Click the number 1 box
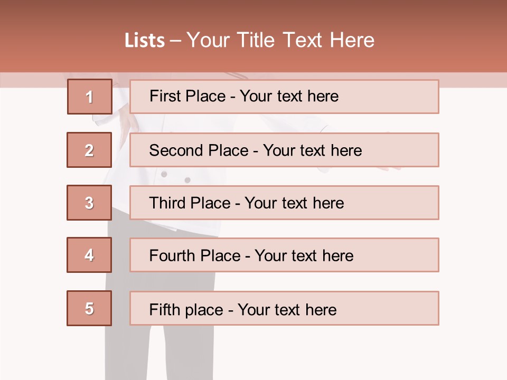Screen dimensions: 507x380 coord(90,97)
